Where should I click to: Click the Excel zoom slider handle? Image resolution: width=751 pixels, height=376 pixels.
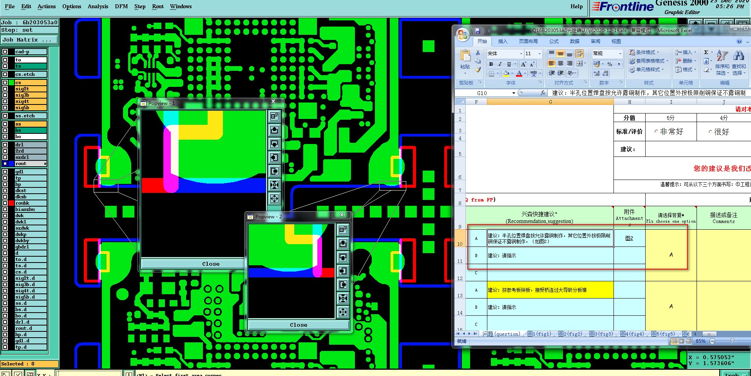pos(732,341)
